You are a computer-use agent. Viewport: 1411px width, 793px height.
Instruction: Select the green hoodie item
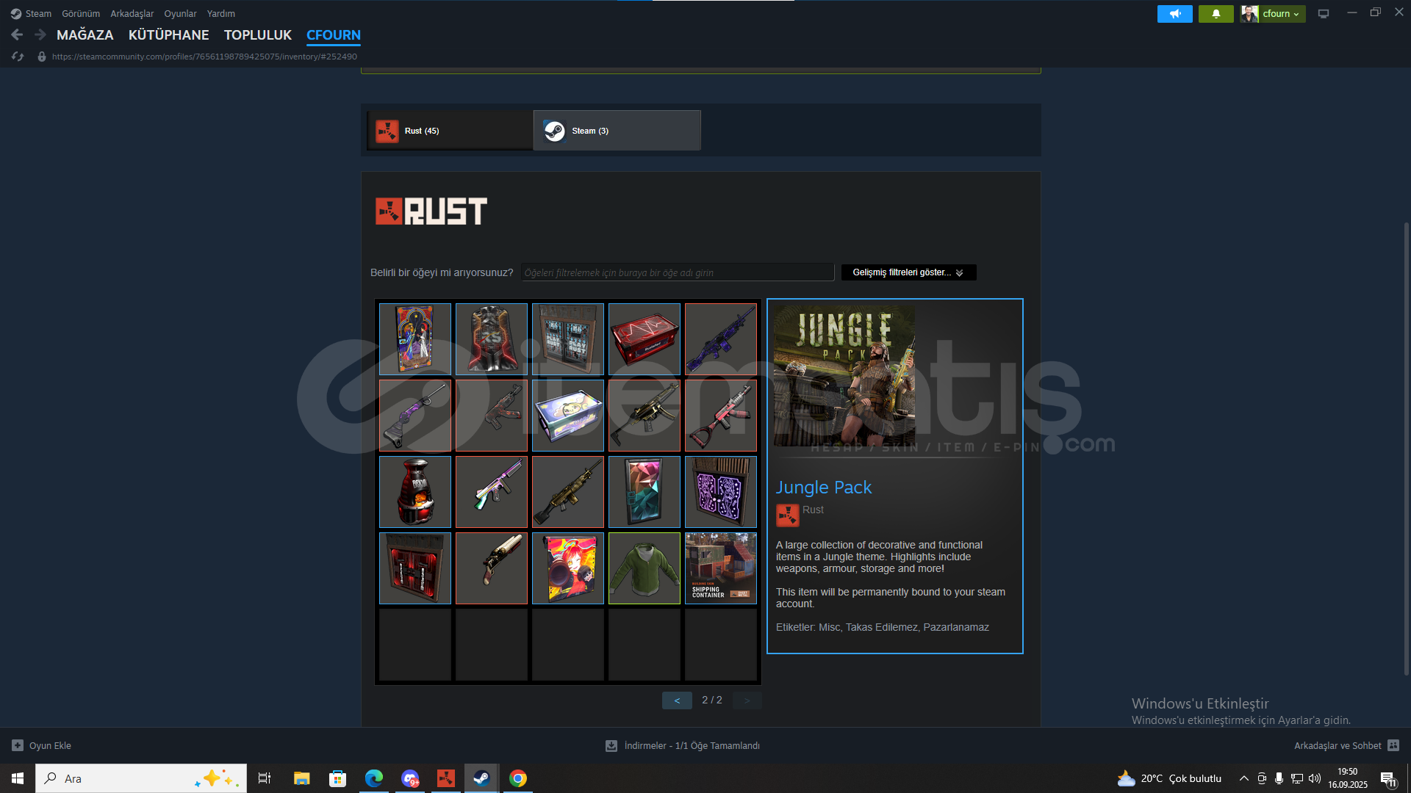(645, 568)
